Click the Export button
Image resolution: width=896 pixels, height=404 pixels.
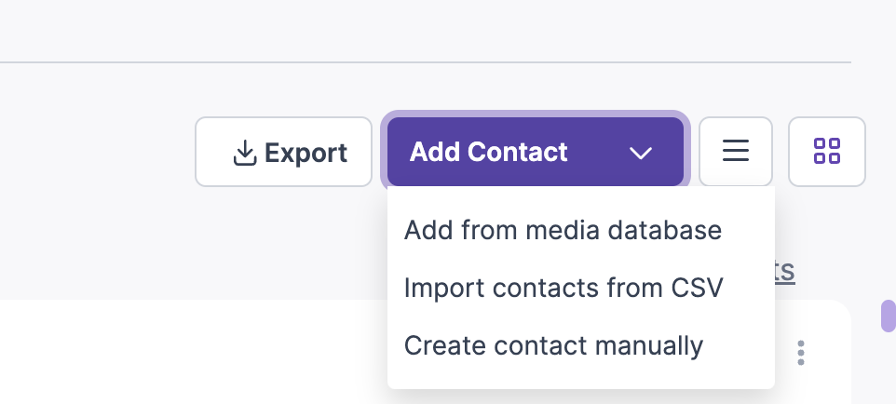click(x=283, y=152)
